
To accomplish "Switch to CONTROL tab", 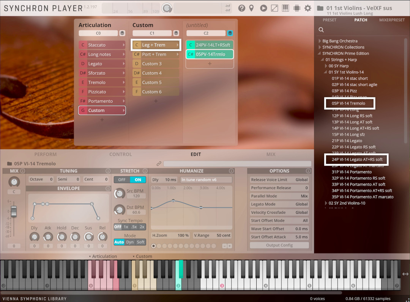I will click(x=121, y=154).
